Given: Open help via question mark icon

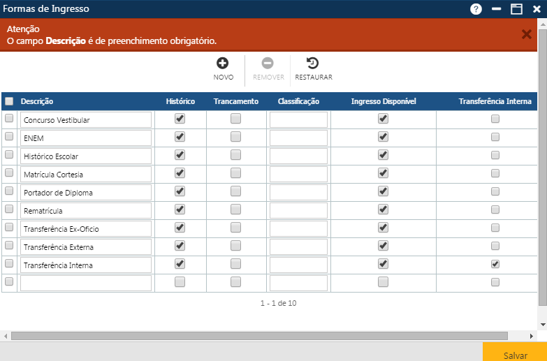Looking at the screenshot, I should pos(476,9).
